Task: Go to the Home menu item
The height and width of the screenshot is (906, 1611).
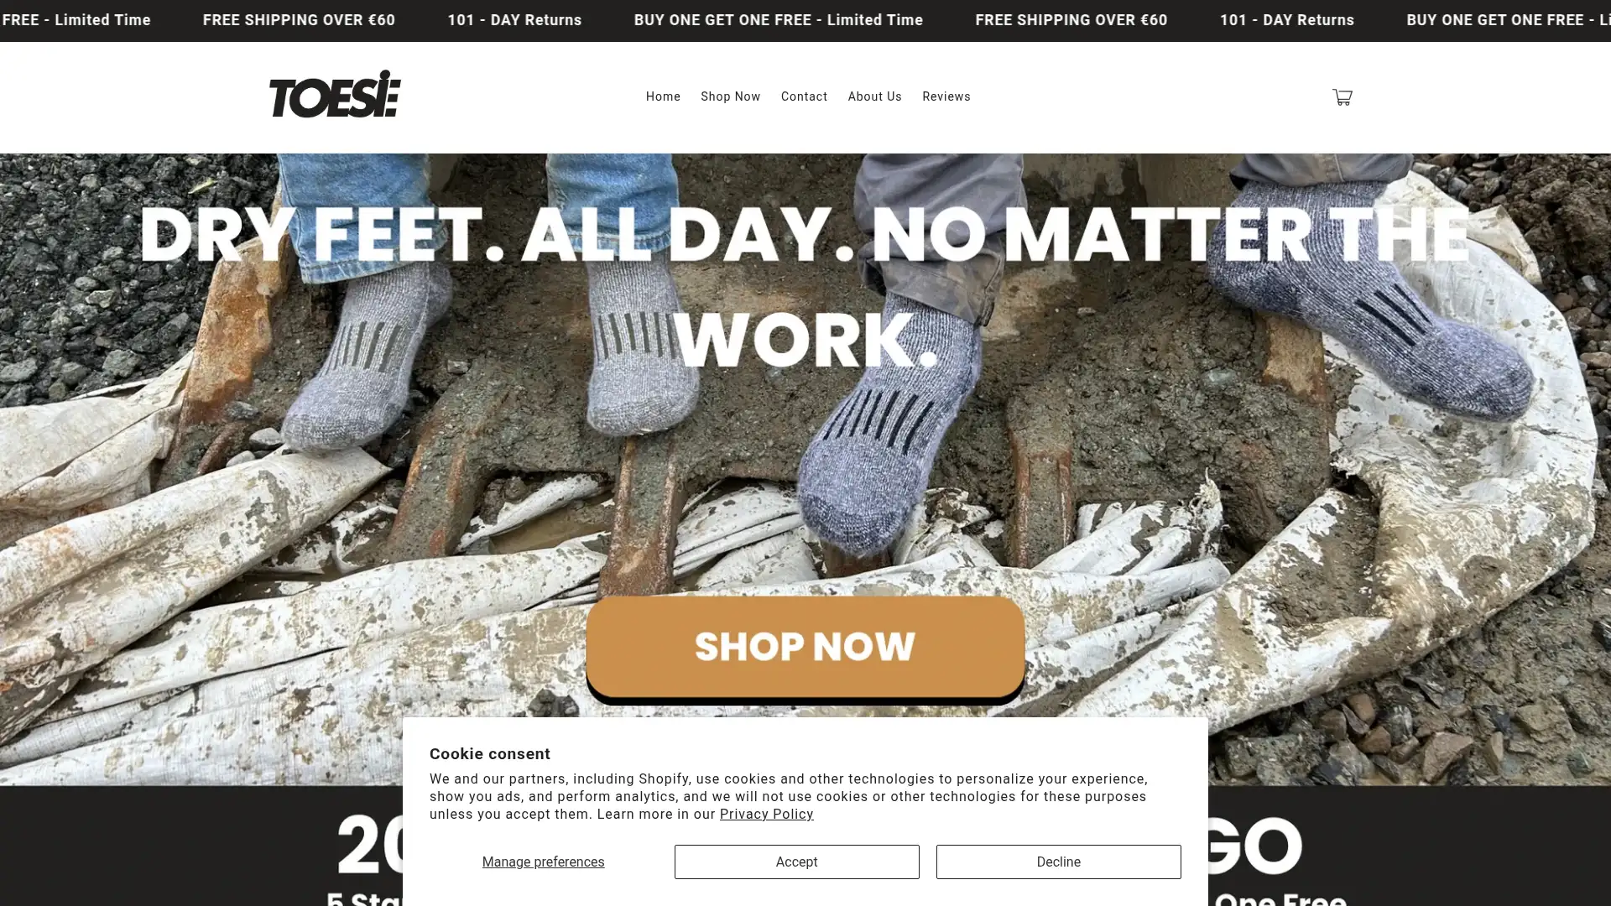Action: (x=663, y=96)
